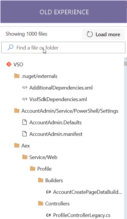Select the Aex folder
127x219 pixels.
(x=25, y=146)
